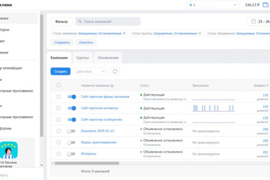The height and width of the screenshot is (180, 270).
Task: Switch to the Группы tab
Action: tap(82, 58)
